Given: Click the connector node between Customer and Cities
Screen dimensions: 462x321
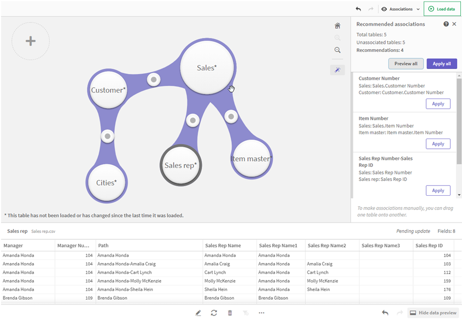Looking at the screenshot, I should click(107, 136).
